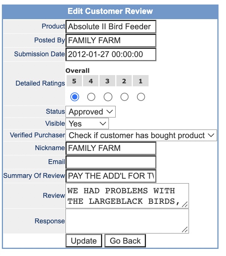Click the Response text area resize handle
The width and height of the screenshot is (226, 256).
[185, 230]
